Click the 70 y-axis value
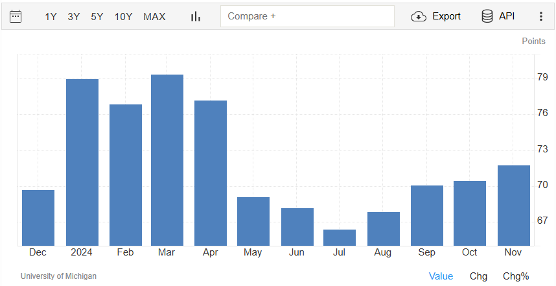This screenshot has width=556, height=286. tap(542, 185)
